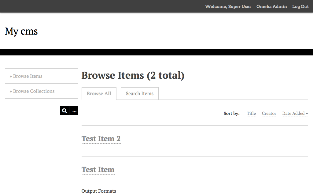Open advanced search options with ellipsis button
Viewport: 313px width, 196px height.
click(74, 111)
